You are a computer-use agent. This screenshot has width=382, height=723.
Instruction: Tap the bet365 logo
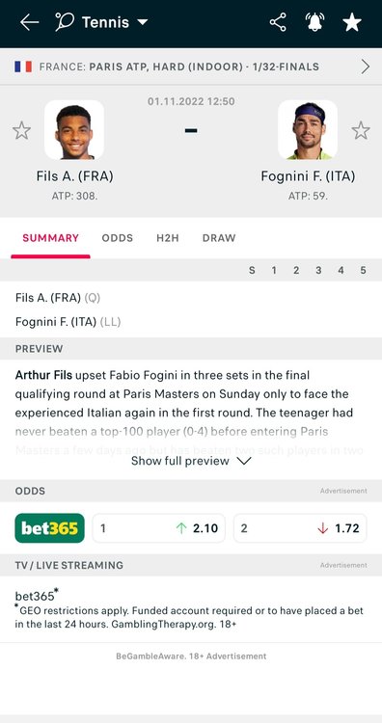click(x=50, y=528)
